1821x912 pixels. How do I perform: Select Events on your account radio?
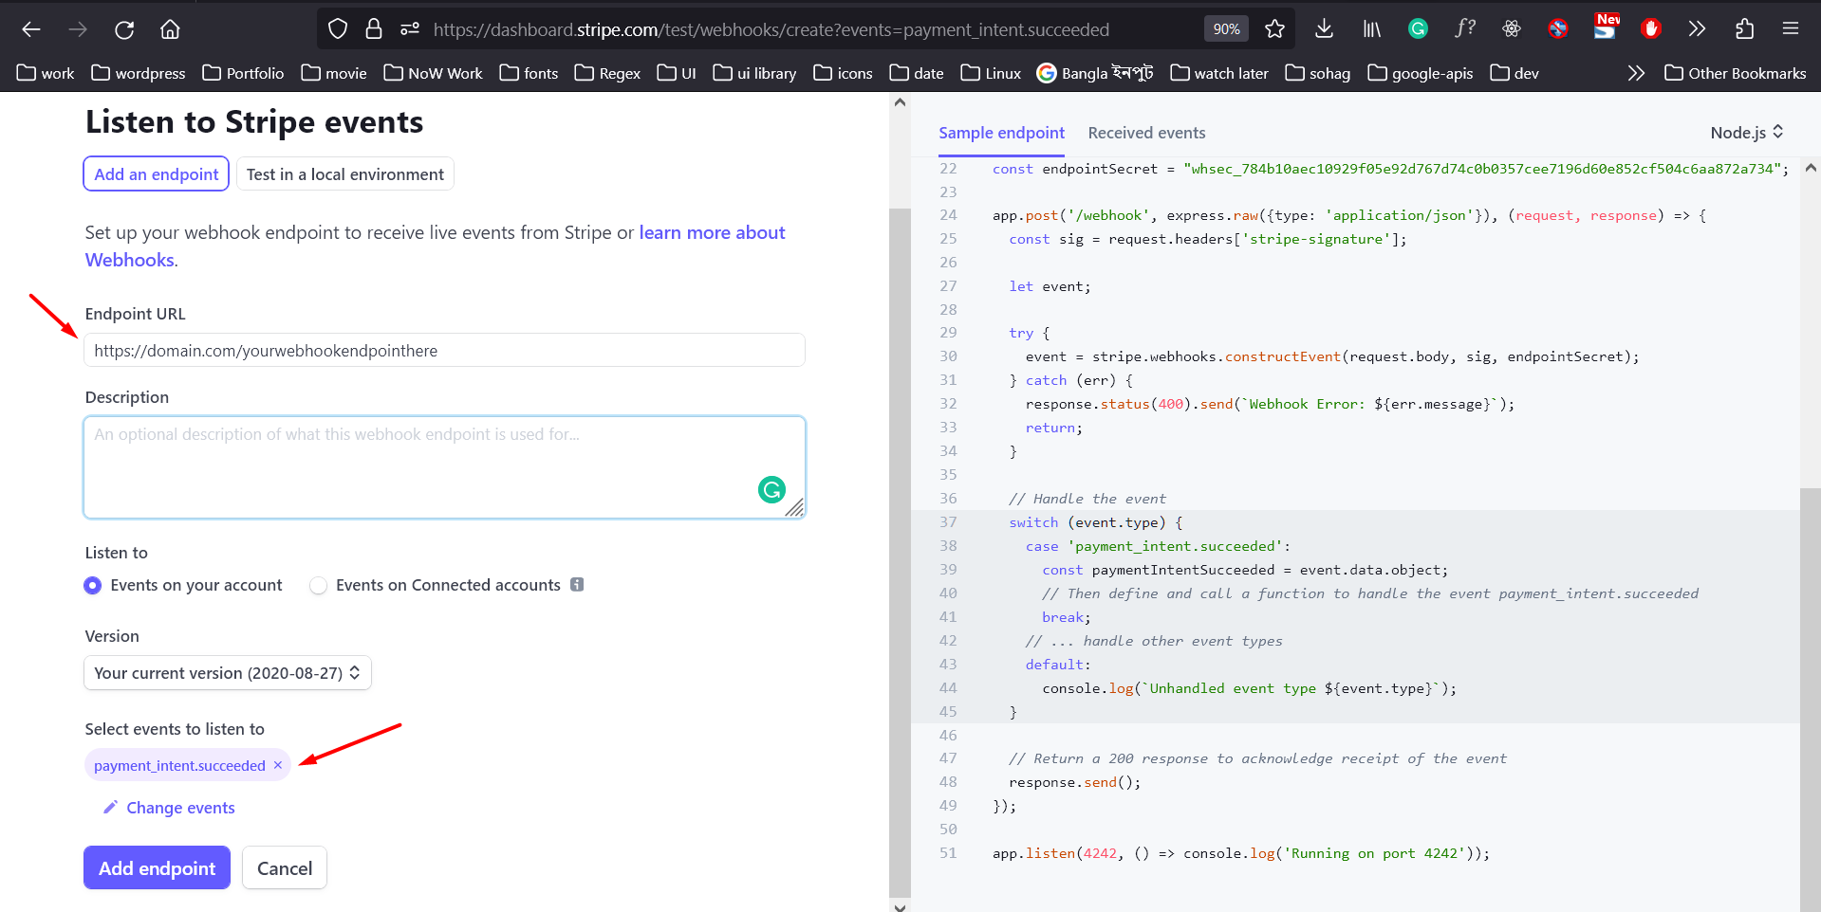(93, 586)
